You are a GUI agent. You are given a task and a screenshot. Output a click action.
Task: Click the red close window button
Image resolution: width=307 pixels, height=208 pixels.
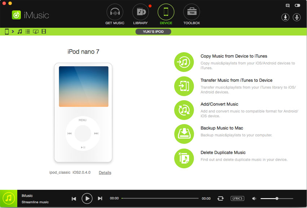coord(4,3)
